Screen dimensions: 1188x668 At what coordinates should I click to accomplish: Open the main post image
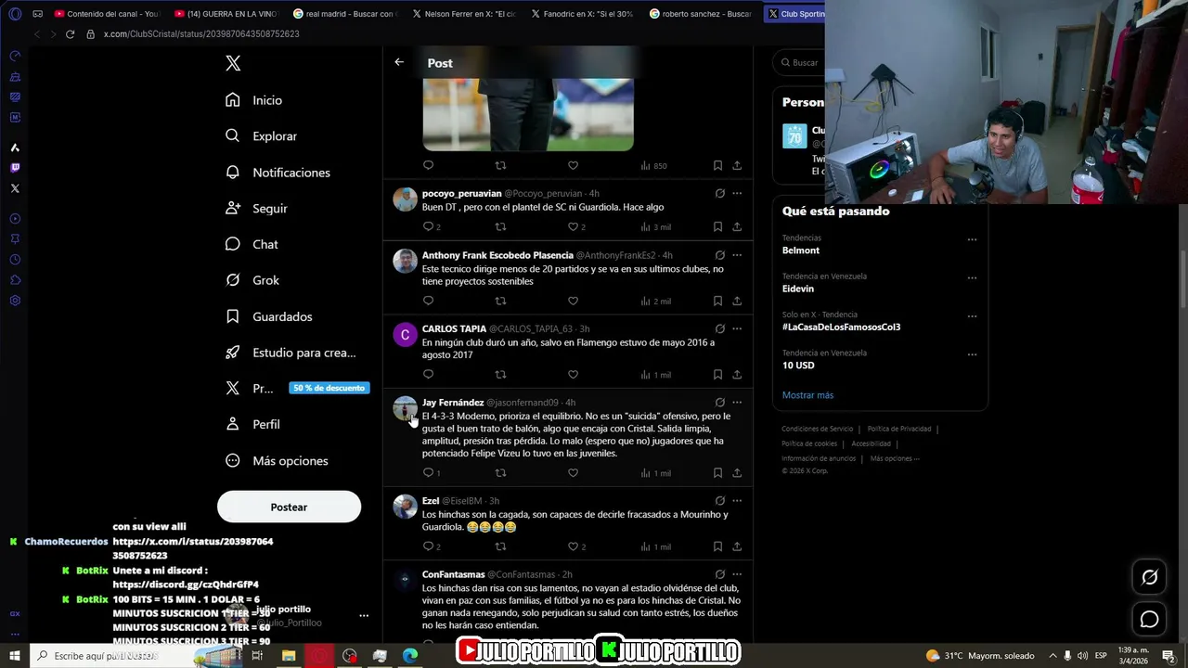[x=528, y=114]
